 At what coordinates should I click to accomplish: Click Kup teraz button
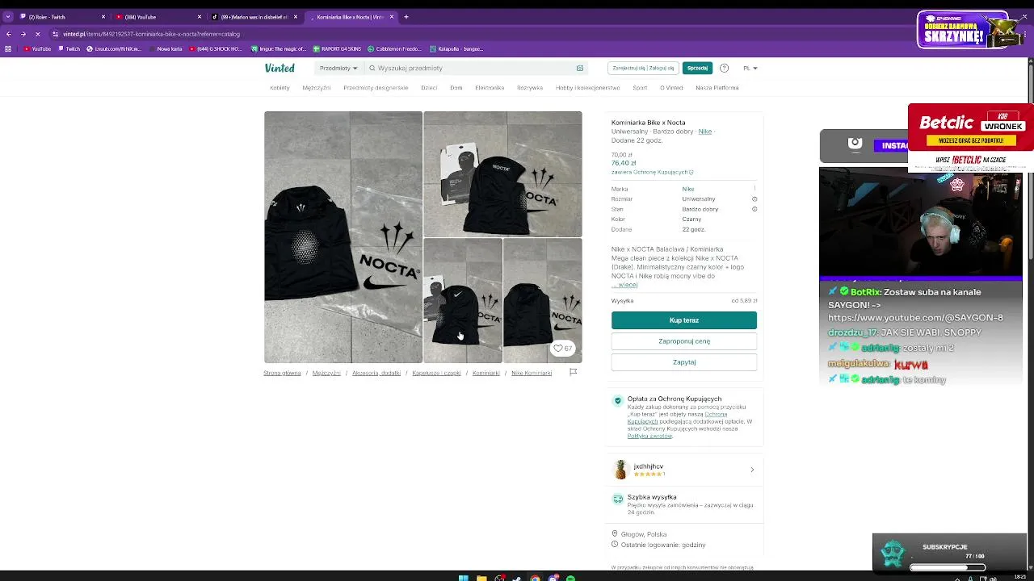click(683, 320)
